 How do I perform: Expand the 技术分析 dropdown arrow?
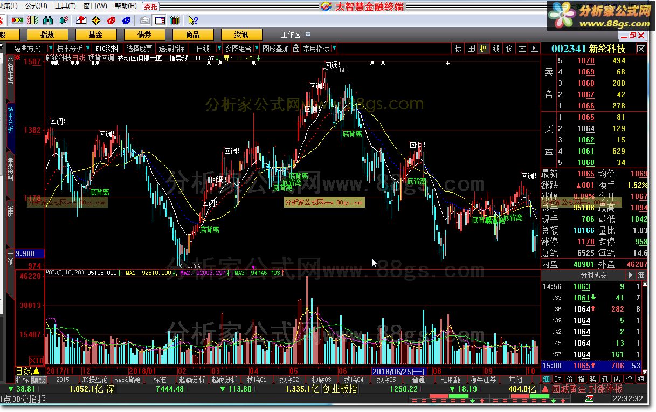click(87, 49)
